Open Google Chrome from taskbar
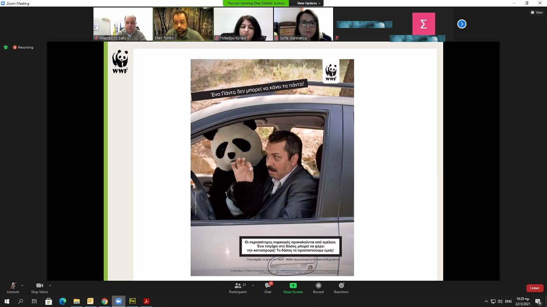The height and width of the screenshot is (307, 547). (104, 301)
